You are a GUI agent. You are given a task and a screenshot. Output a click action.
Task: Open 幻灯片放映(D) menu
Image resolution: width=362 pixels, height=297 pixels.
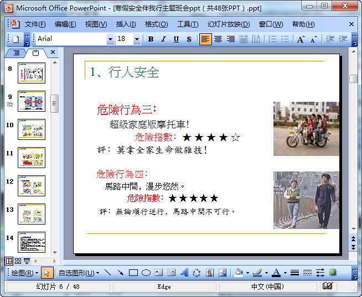[x=229, y=24]
